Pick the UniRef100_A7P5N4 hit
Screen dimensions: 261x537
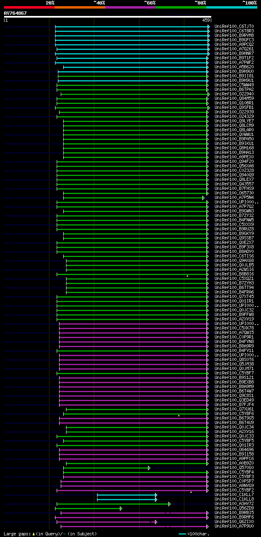click(234, 198)
